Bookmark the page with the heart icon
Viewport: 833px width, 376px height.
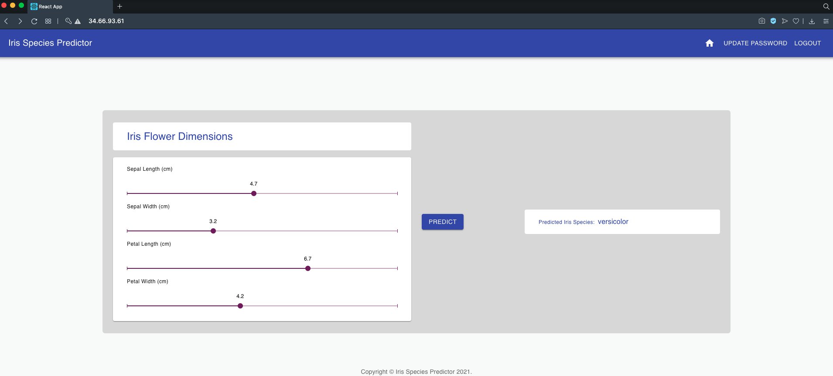pyautogui.click(x=796, y=21)
